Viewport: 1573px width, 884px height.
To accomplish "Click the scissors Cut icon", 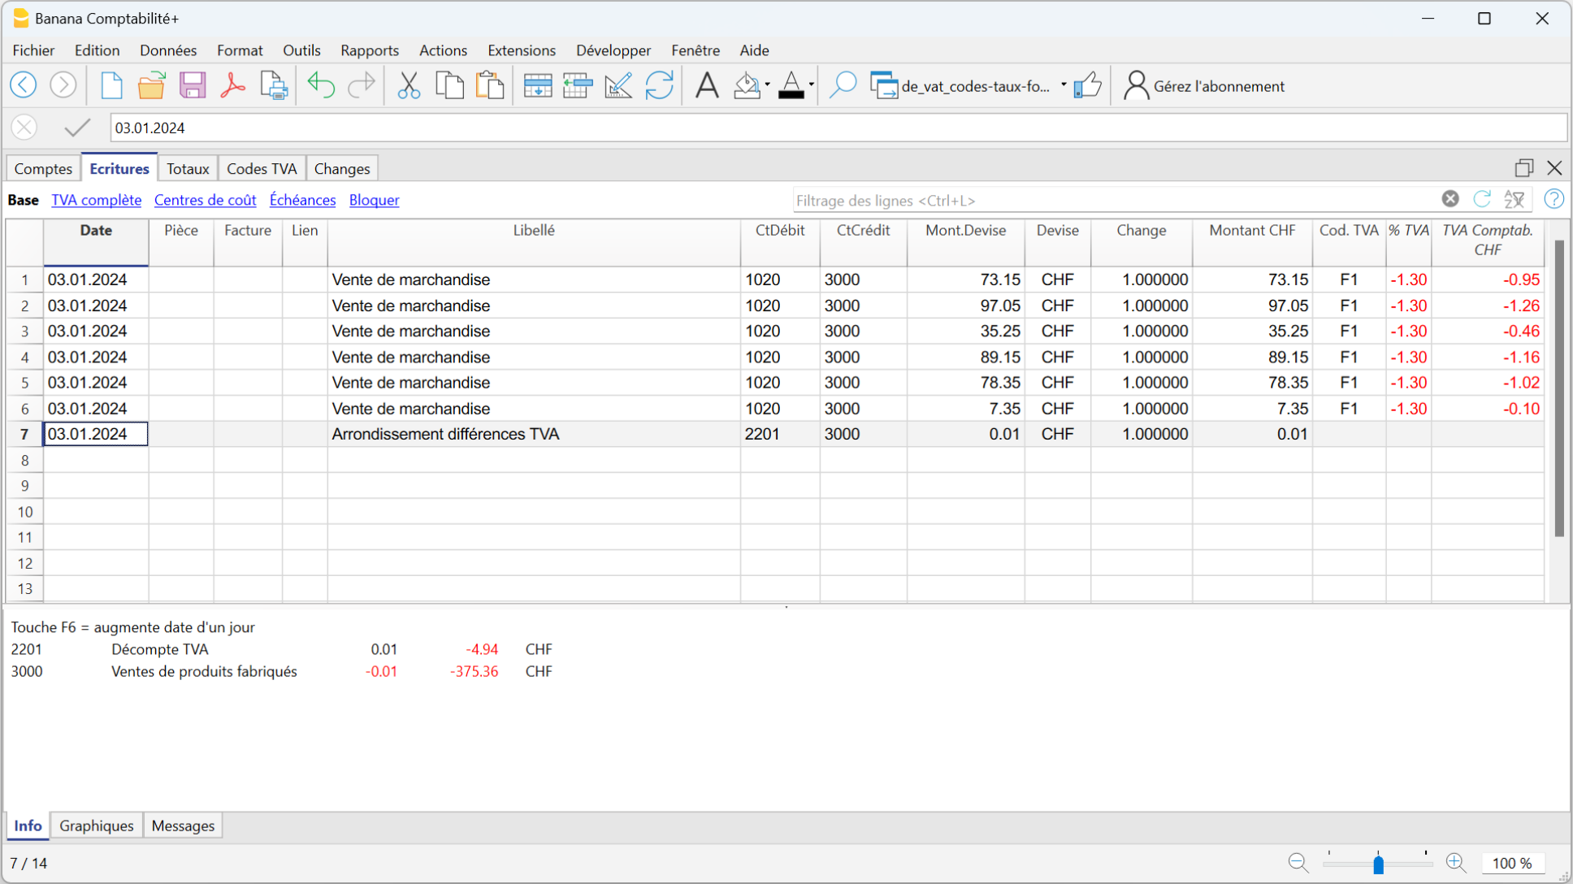I will [409, 85].
